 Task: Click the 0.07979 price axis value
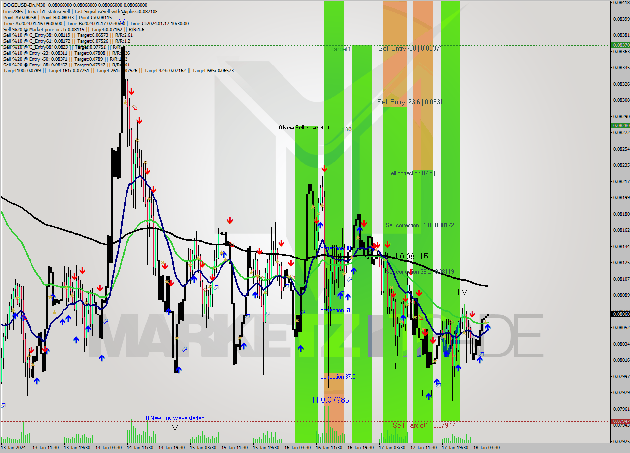(x=621, y=392)
